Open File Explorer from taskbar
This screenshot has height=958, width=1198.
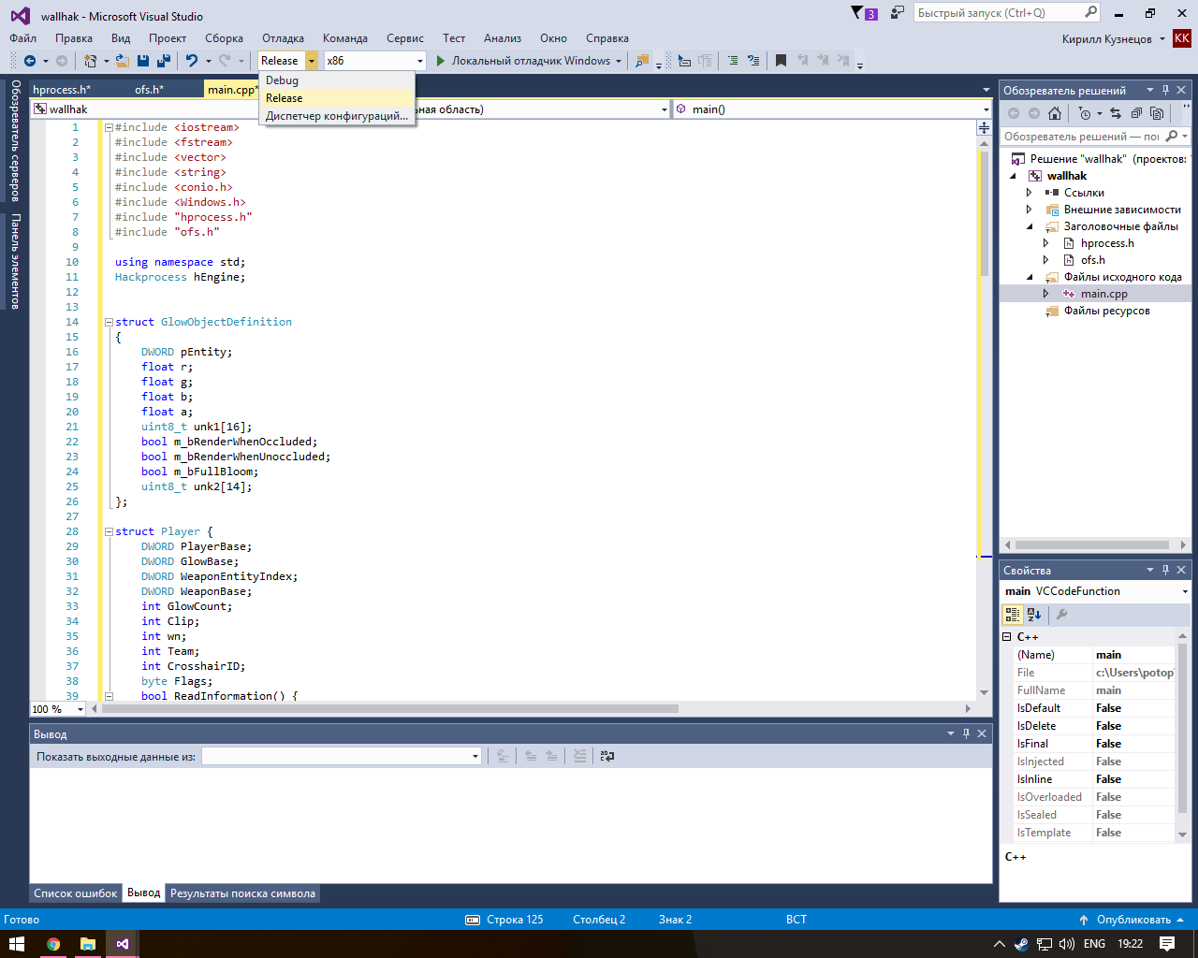coord(88,944)
